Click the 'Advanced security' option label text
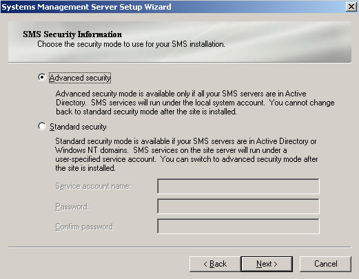Image resolution: width=359 pixels, height=279 pixels. (80, 78)
